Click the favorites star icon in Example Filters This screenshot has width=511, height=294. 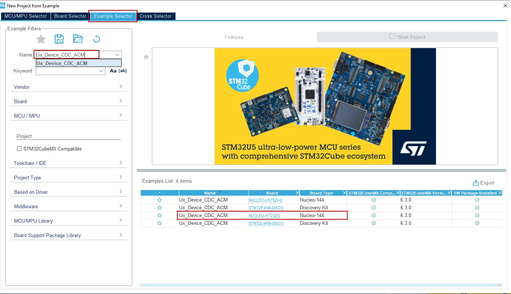click(41, 39)
